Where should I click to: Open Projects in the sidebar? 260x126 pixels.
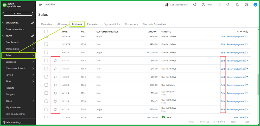(x=10, y=88)
